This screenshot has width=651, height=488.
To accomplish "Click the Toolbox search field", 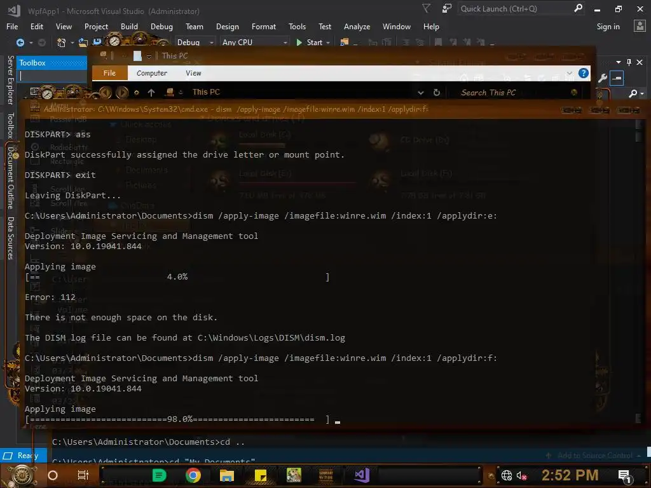I will coord(52,76).
